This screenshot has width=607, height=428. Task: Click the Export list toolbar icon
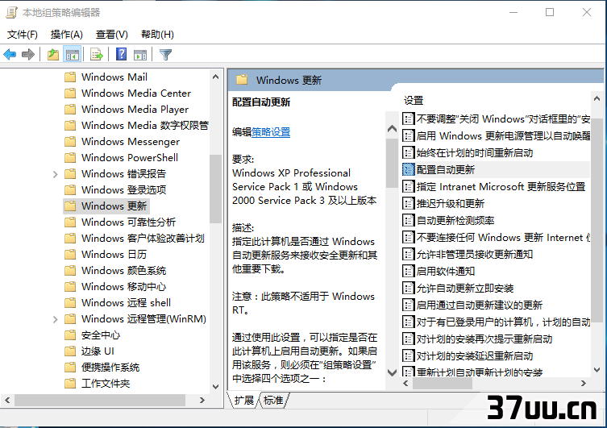pyautogui.click(x=97, y=55)
